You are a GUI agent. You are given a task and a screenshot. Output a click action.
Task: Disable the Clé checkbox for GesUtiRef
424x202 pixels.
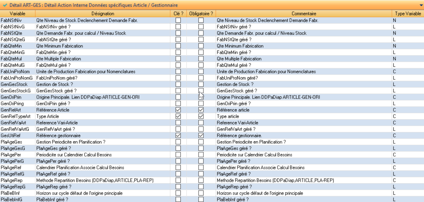coord(178,135)
